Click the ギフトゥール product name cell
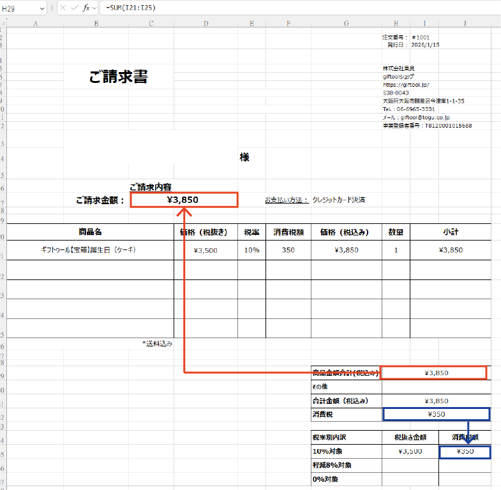501x490 pixels. (x=89, y=250)
